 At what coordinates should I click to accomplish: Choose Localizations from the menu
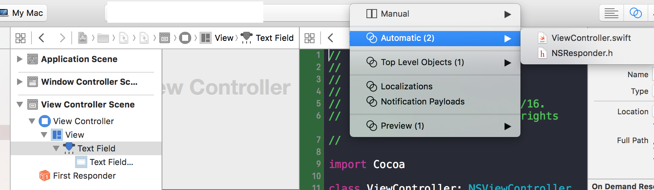tap(406, 87)
